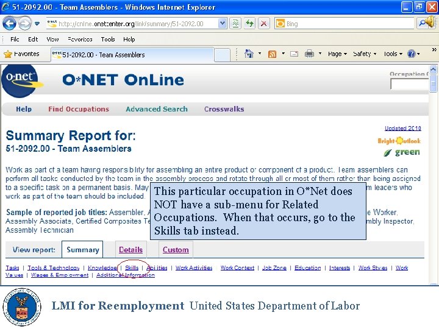Click the Refresh page icon
Viewport: 439px width, 329px height.
[249, 24]
